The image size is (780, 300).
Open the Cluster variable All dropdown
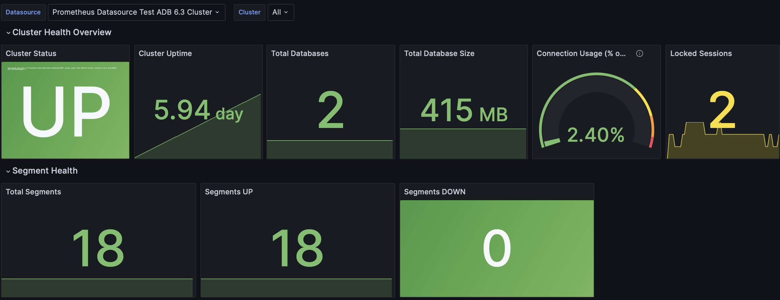pos(280,12)
